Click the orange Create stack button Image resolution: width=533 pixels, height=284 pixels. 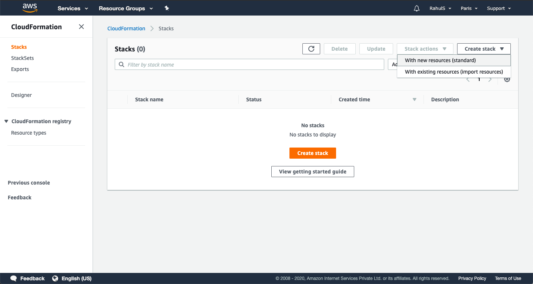coord(312,153)
